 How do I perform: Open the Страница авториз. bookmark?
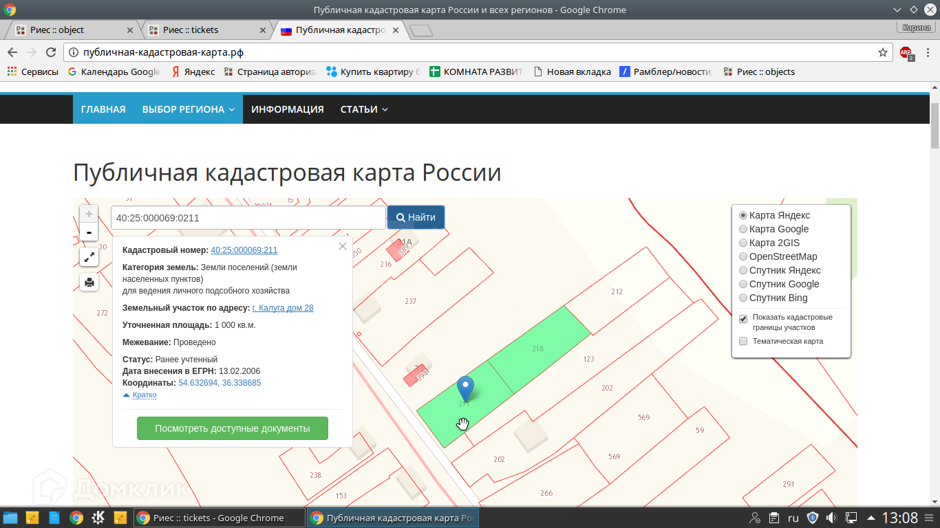coord(270,71)
